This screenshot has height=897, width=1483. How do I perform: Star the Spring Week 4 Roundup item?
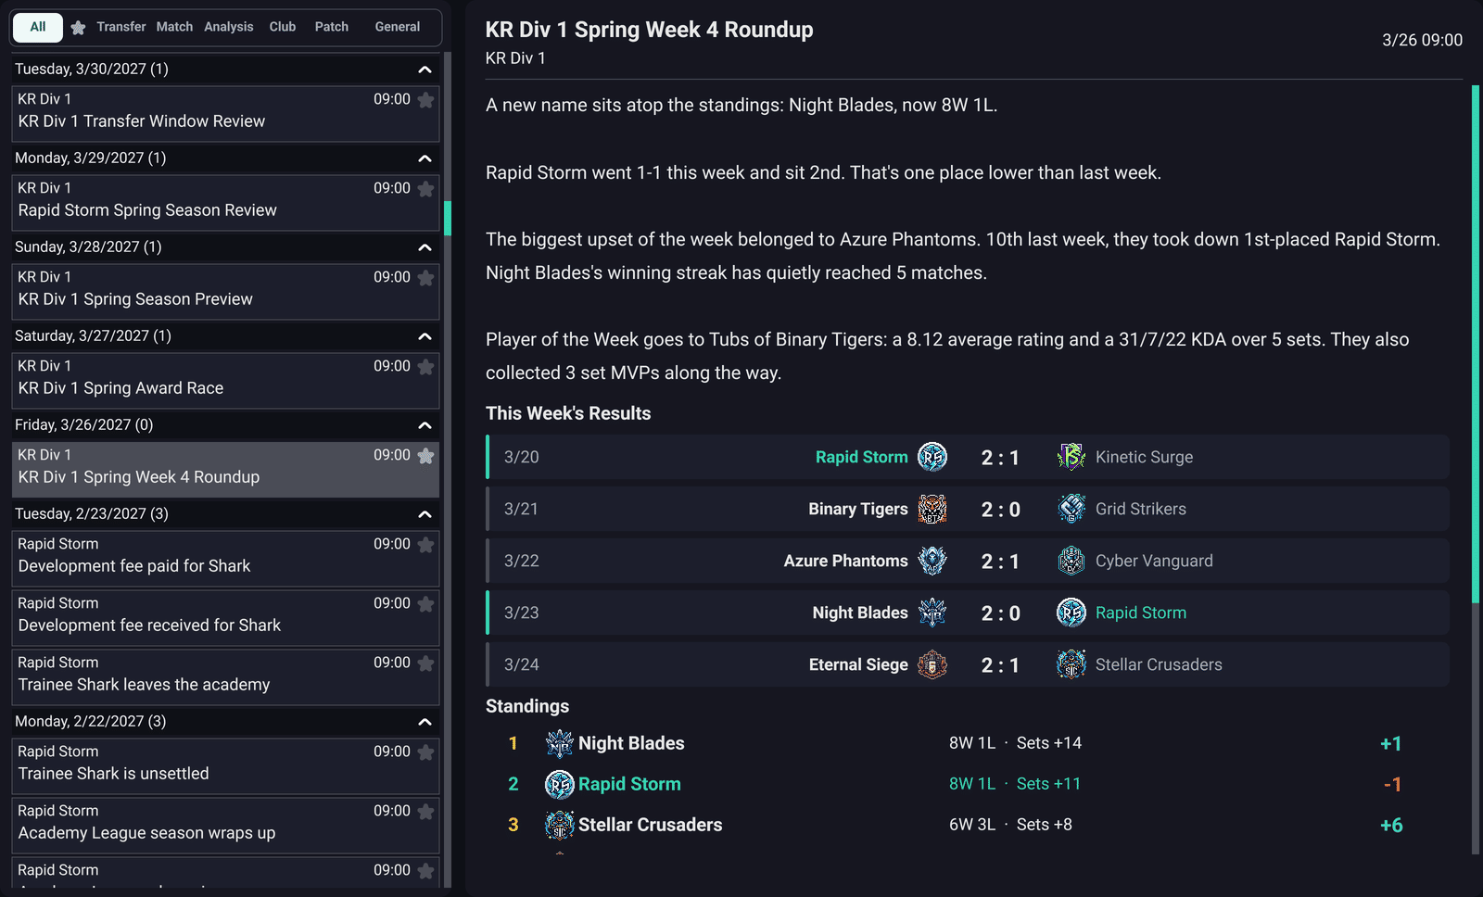(x=425, y=456)
